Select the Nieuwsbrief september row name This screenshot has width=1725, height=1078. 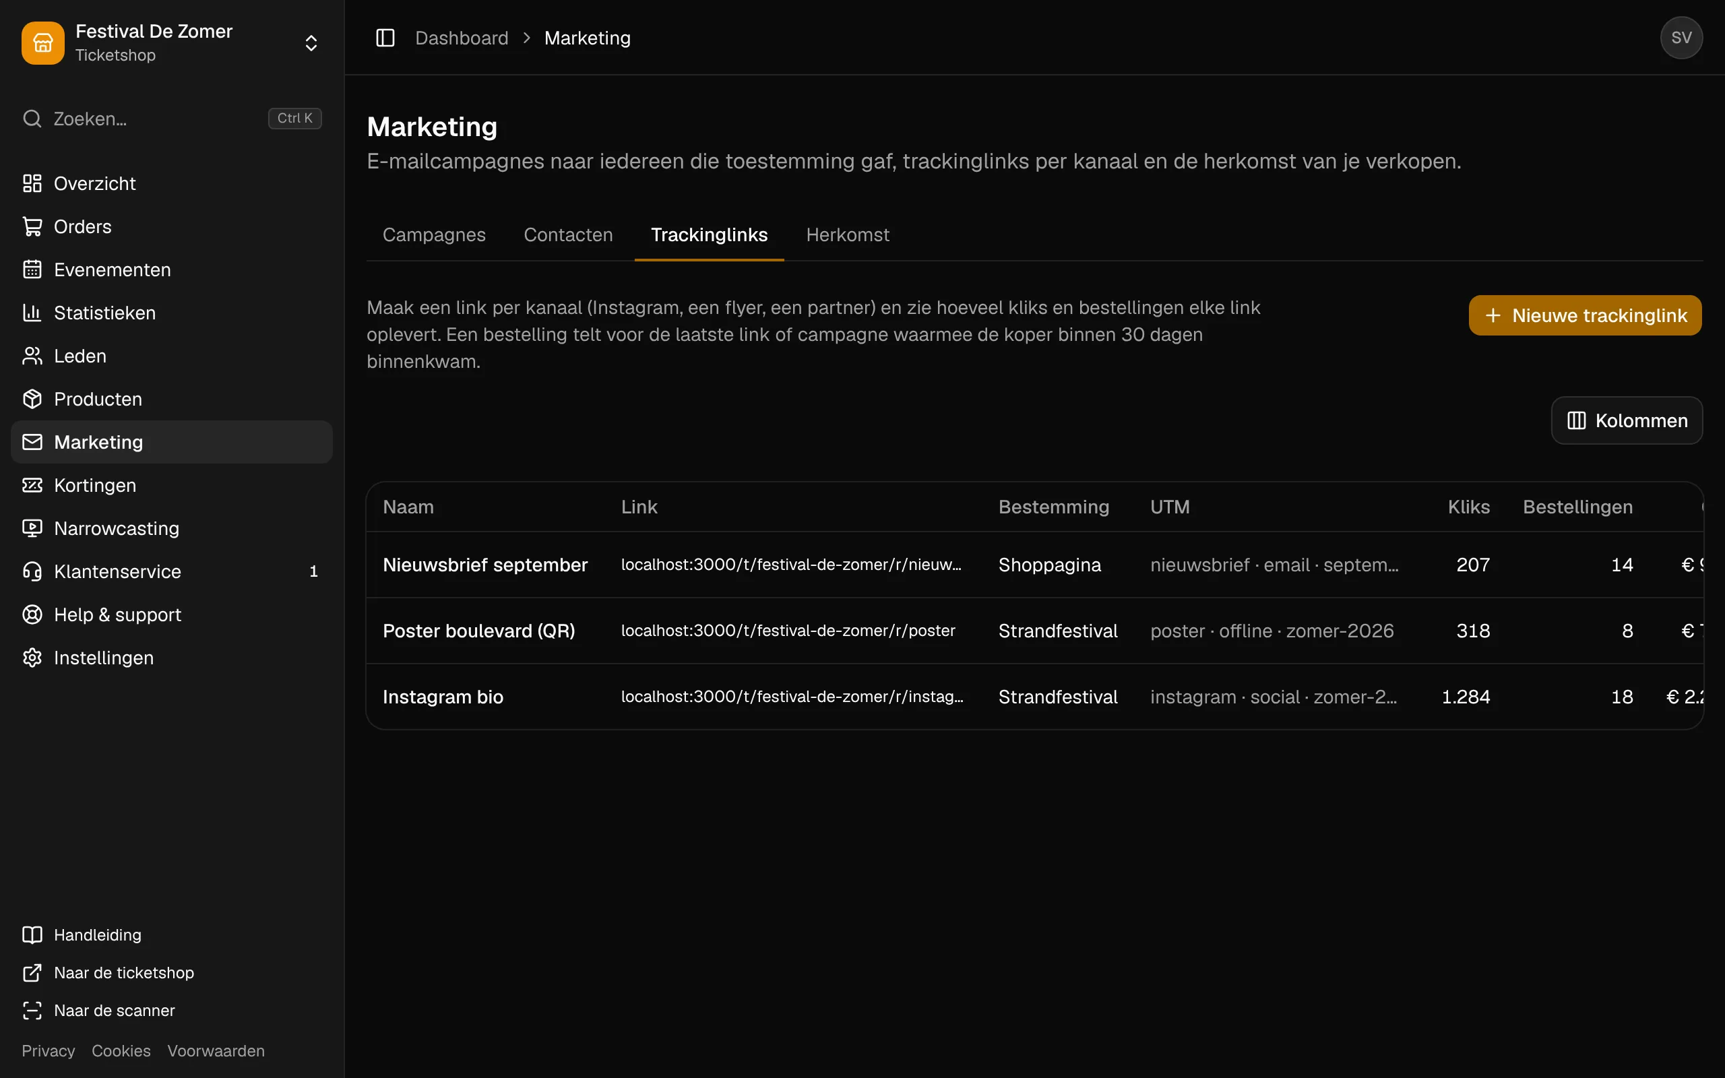pos(484,565)
